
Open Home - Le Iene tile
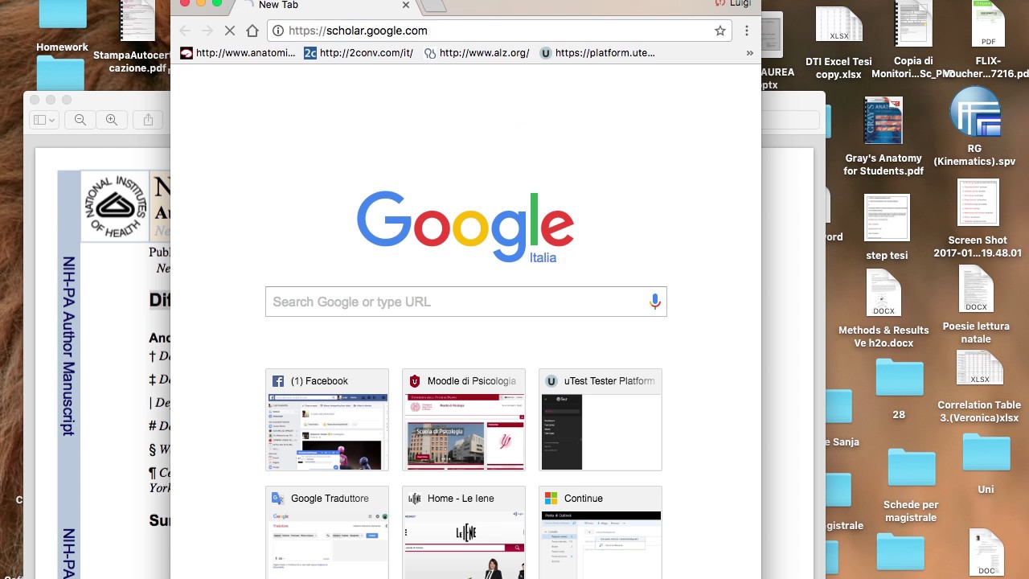(x=464, y=532)
